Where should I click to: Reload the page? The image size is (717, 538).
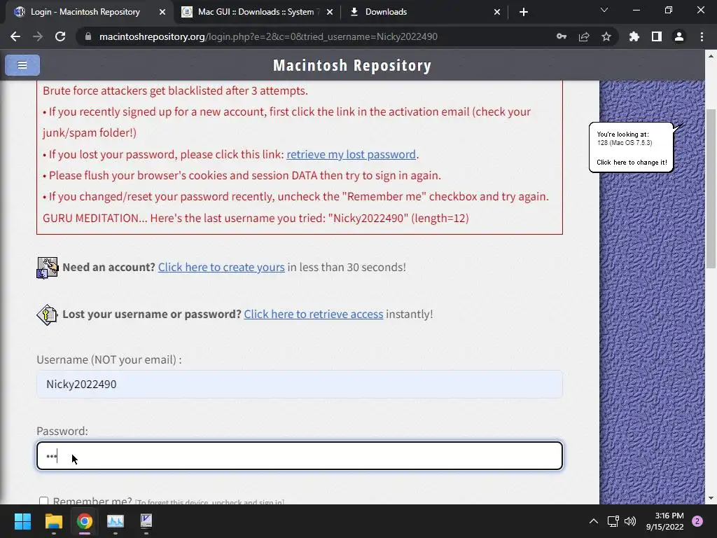(x=60, y=36)
